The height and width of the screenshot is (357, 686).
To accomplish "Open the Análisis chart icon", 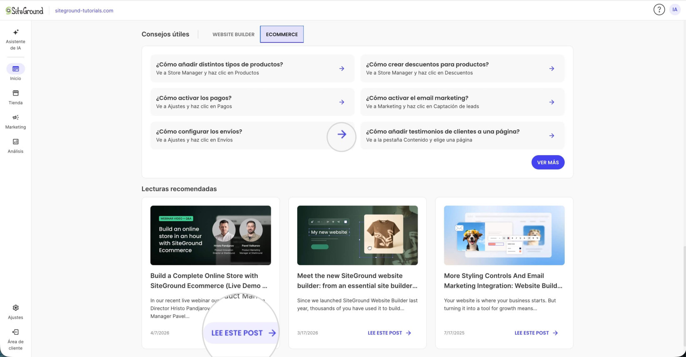I will coord(16,141).
